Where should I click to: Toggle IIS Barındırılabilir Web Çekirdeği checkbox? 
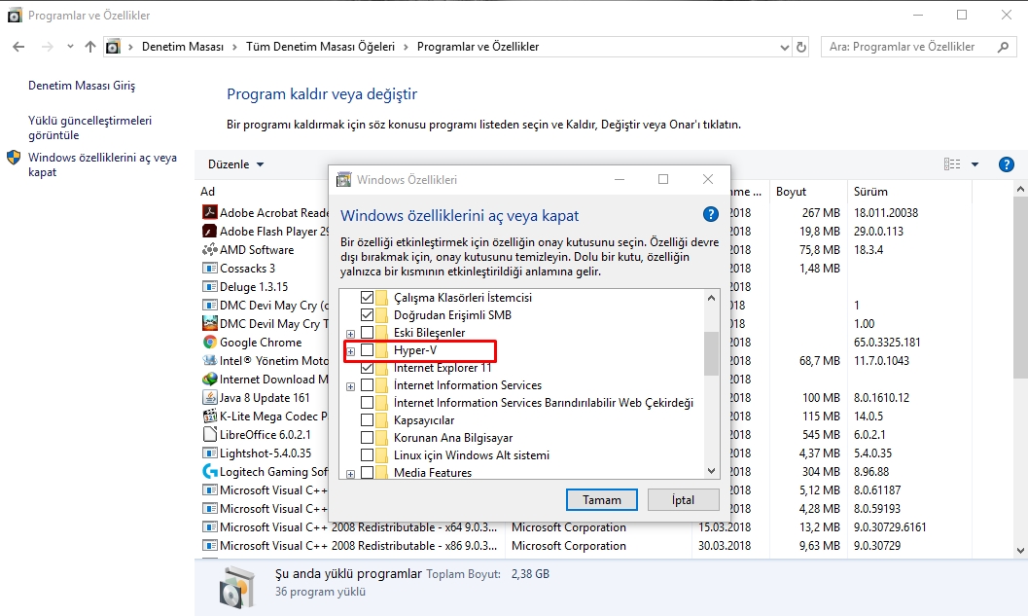[368, 403]
